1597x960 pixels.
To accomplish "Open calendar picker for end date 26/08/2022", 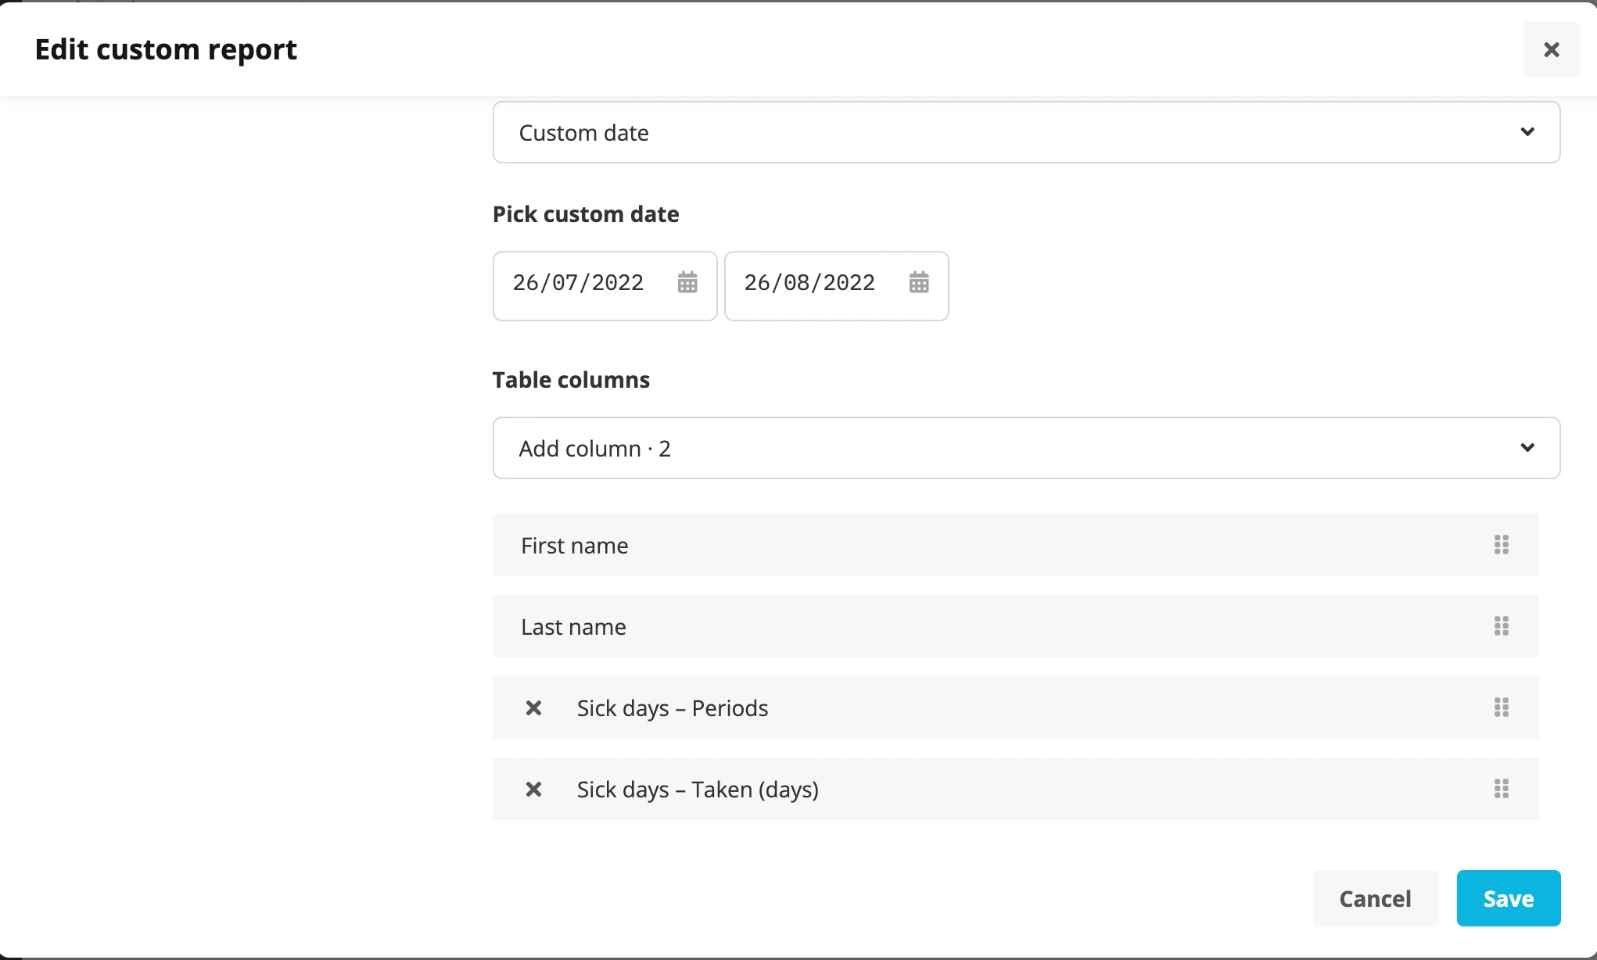I will (x=919, y=282).
